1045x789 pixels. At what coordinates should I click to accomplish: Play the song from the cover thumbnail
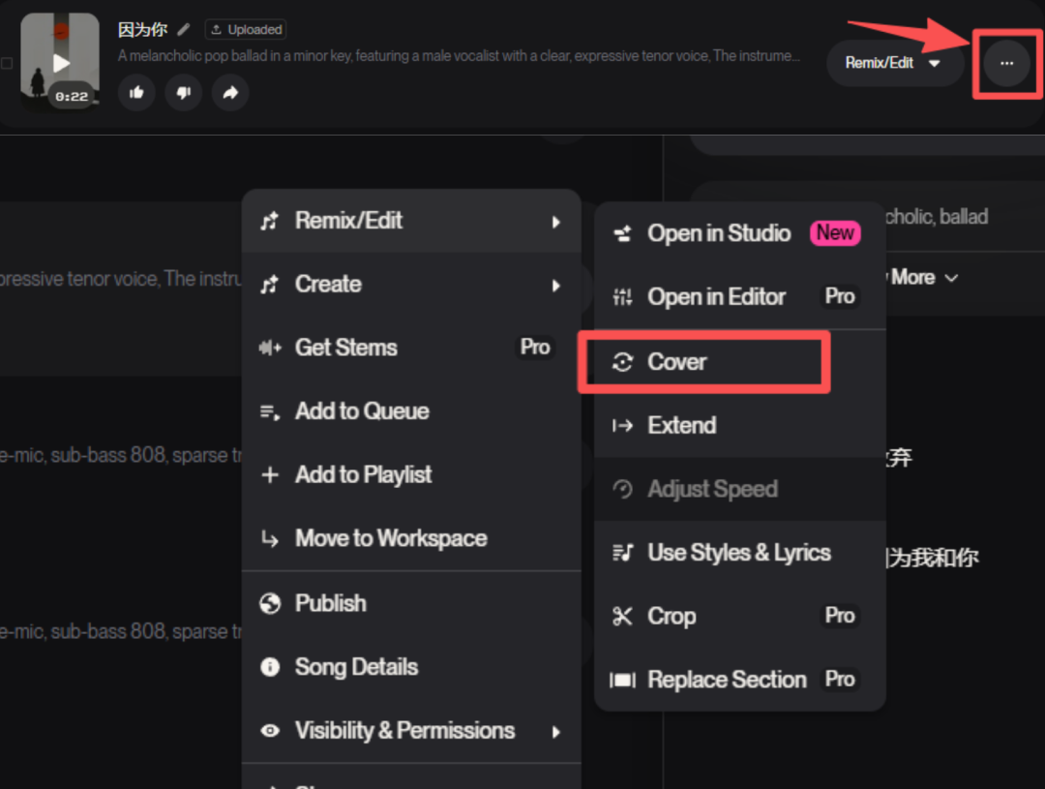pos(61,63)
